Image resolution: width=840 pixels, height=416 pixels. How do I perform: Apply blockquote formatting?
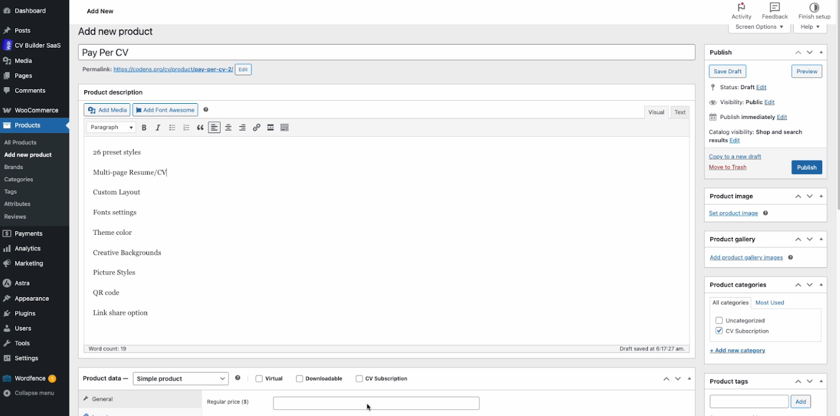[200, 127]
